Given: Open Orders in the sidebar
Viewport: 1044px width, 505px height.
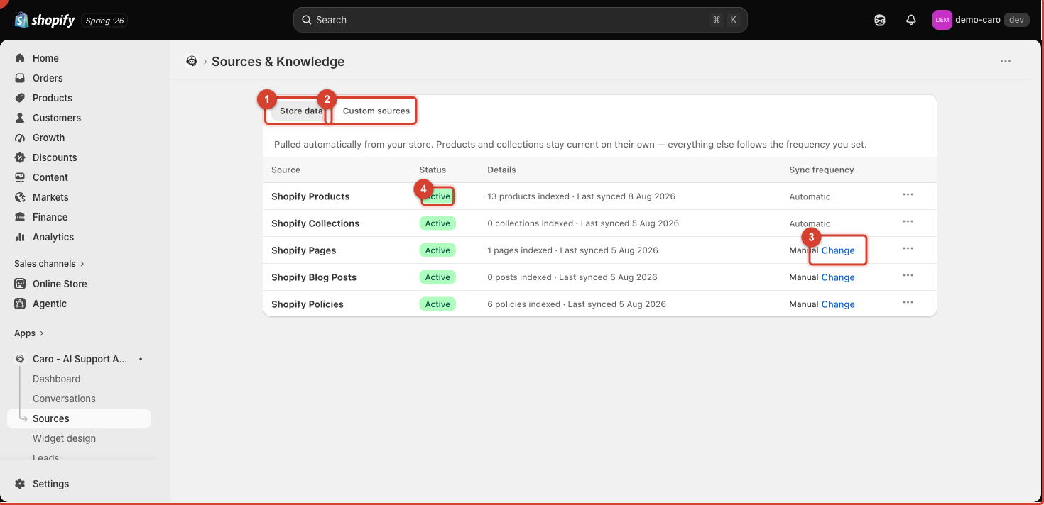Looking at the screenshot, I should point(79,78).
